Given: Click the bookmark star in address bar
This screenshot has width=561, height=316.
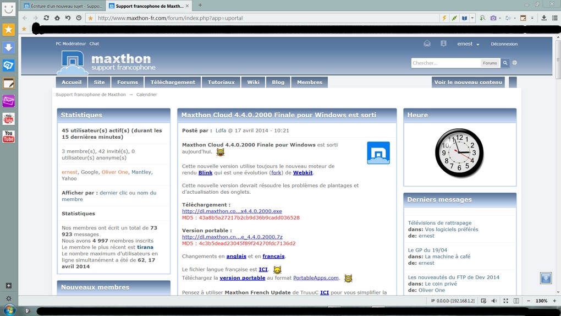Looking at the screenshot, I should click(x=91, y=18).
